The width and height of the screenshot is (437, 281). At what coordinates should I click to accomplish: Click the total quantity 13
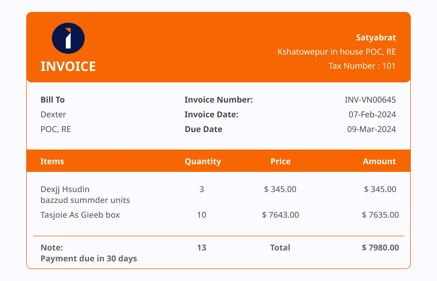pyautogui.click(x=202, y=248)
